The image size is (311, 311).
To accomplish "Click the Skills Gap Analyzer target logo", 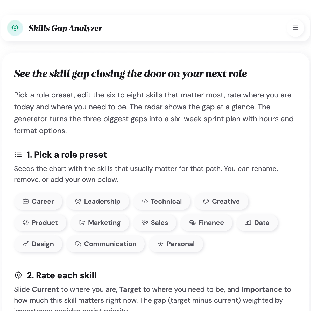I will [15, 28].
